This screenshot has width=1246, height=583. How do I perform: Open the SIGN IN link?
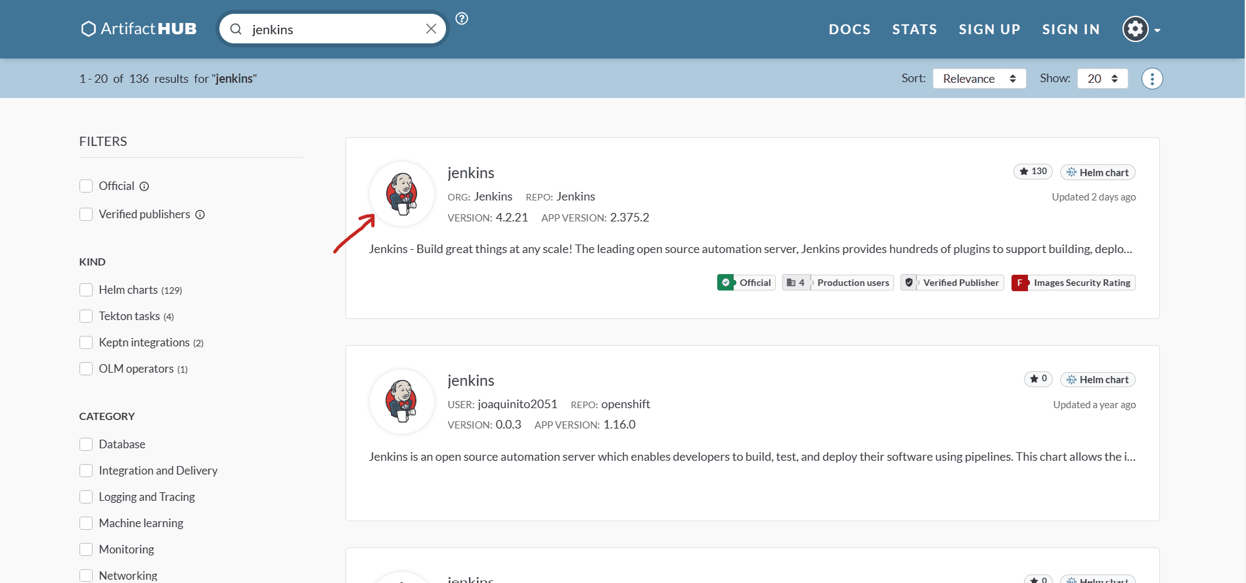pos(1071,30)
